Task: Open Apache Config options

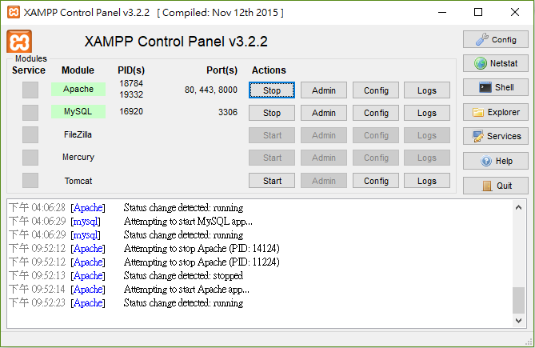Action: tap(376, 90)
